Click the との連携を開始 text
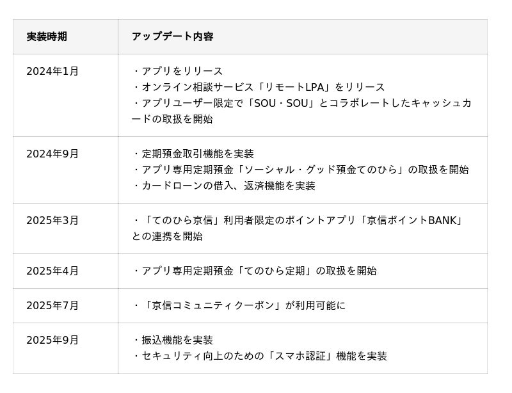 coord(167,236)
